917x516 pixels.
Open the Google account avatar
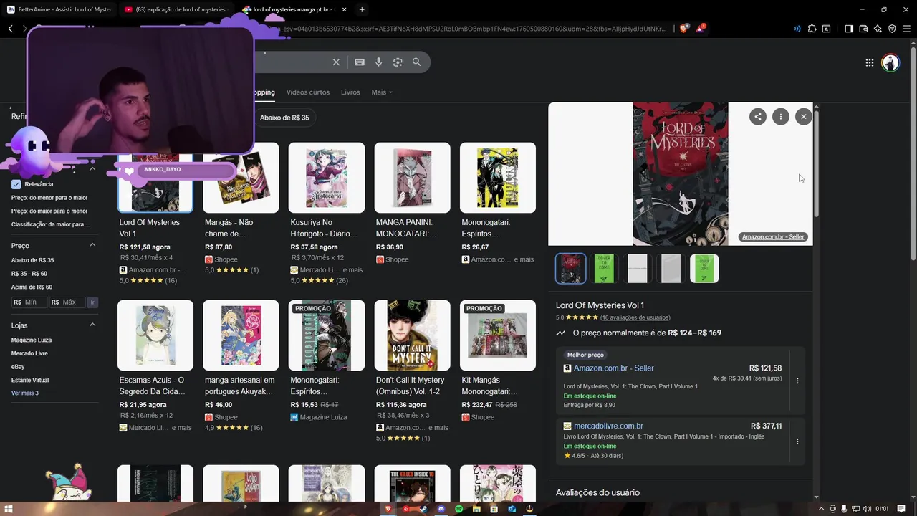pos(890,62)
